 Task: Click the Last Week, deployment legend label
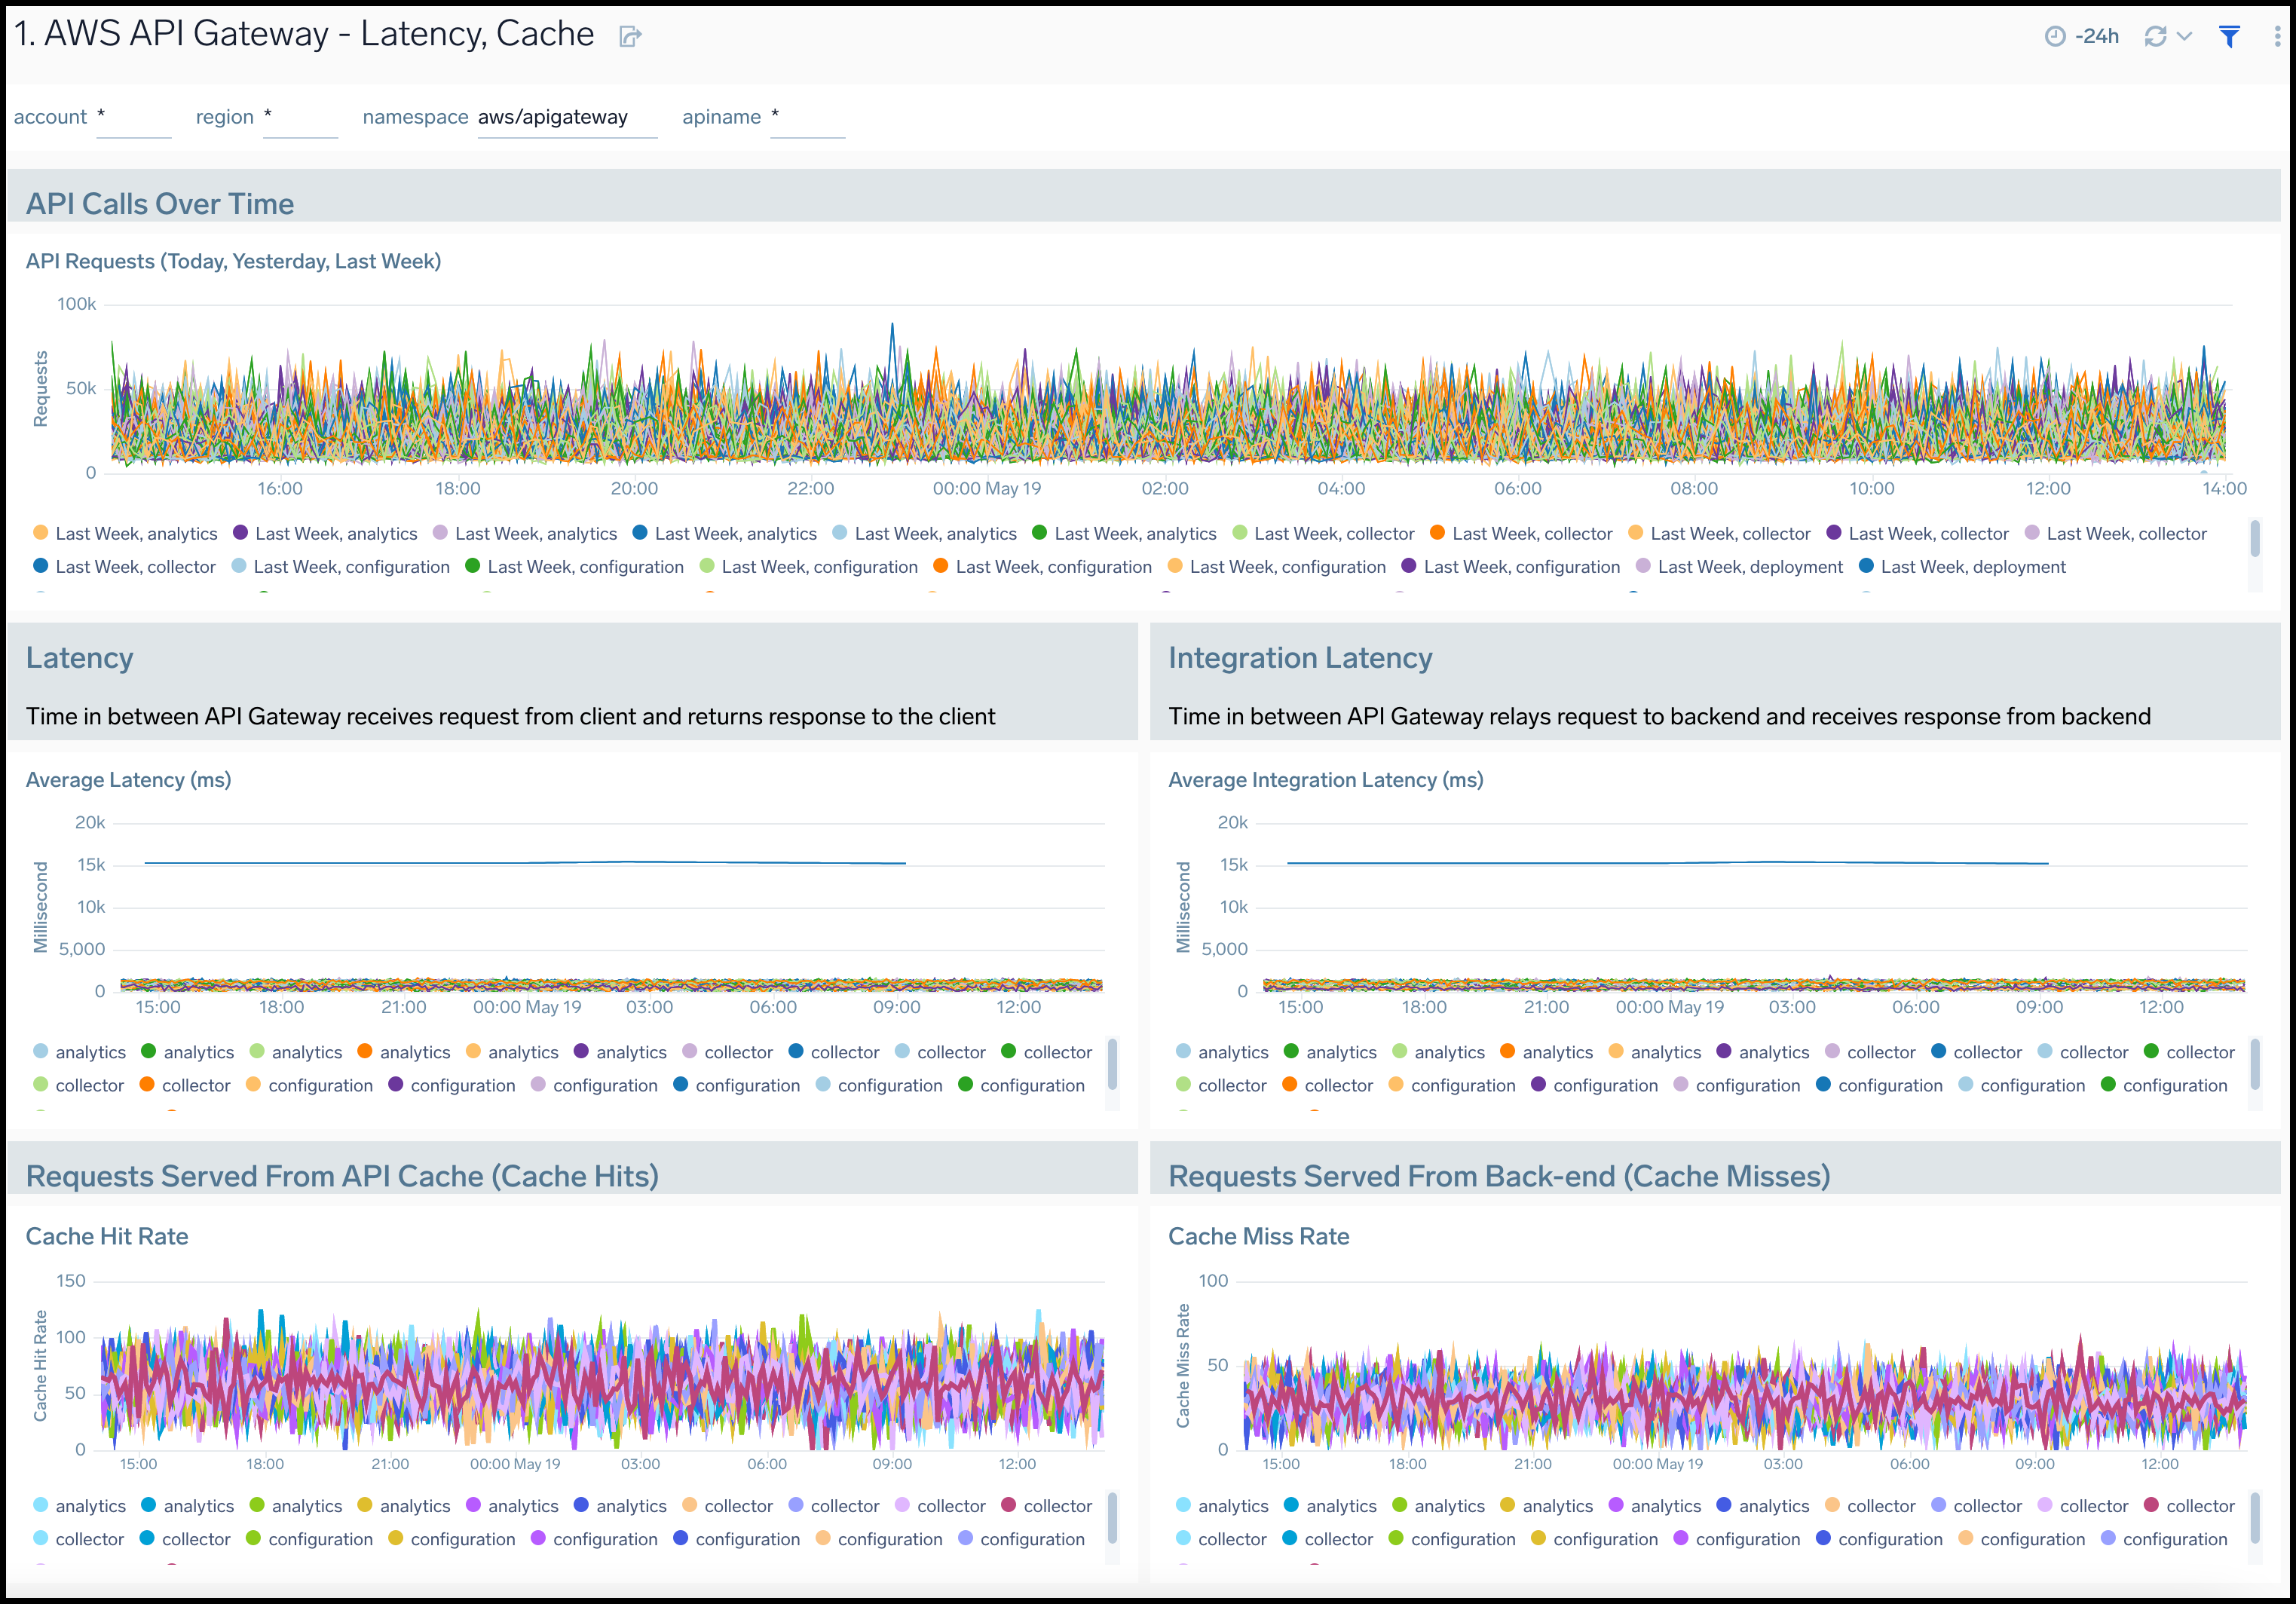pos(1750,566)
